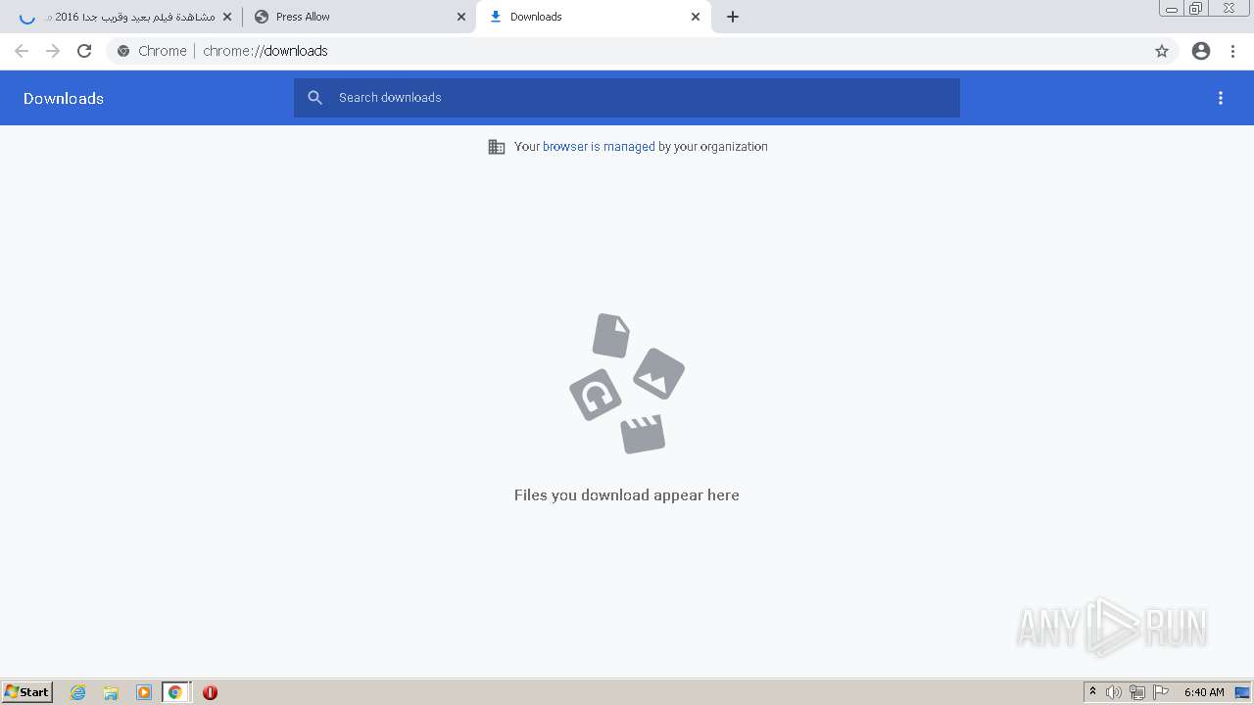The height and width of the screenshot is (705, 1254).
Task: Open the Windows Start menu
Action: point(27,691)
